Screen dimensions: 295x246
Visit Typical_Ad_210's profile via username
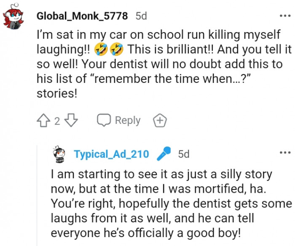111,155
